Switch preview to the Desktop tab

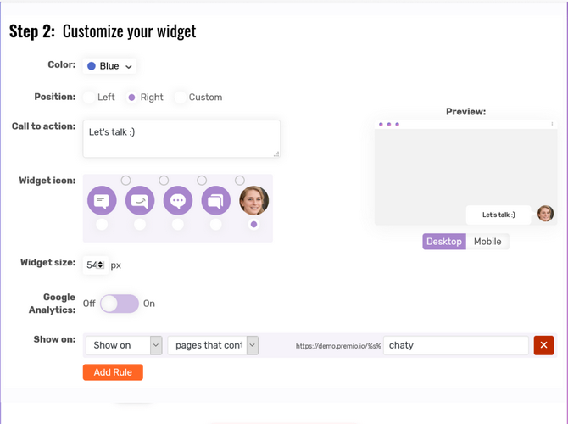pyautogui.click(x=444, y=242)
